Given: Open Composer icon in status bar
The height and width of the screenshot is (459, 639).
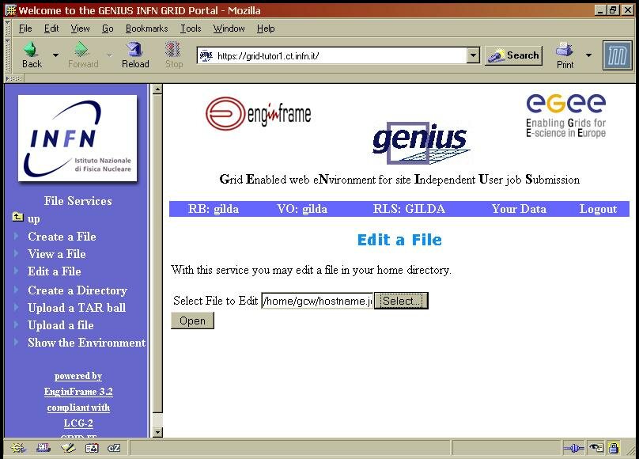Looking at the screenshot, I should pyautogui.click(x=68, y=448).
